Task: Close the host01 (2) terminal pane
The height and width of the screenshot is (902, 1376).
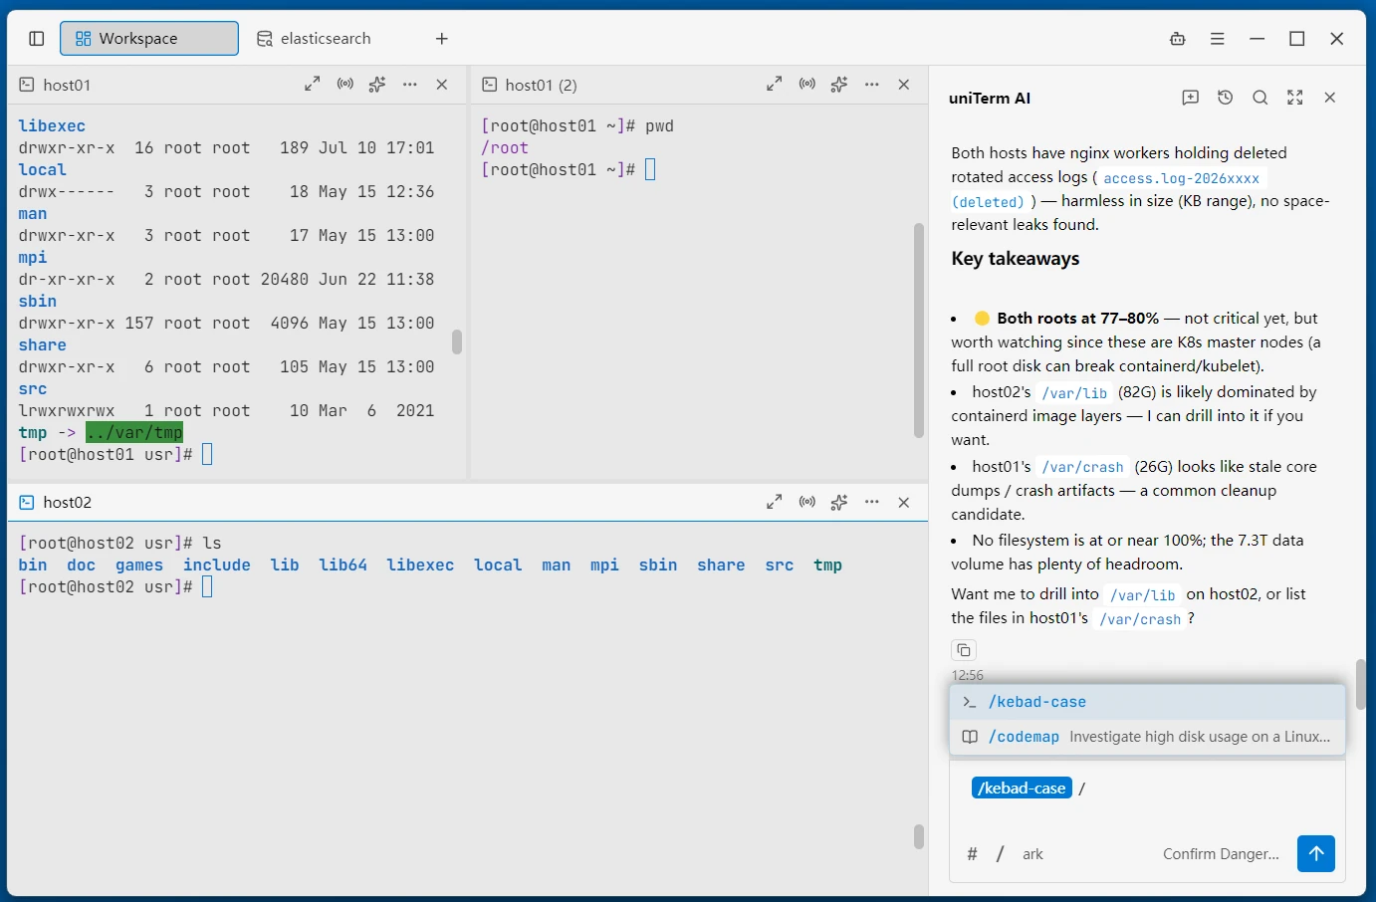Action: pyautogui.click(x=904, y=85)
